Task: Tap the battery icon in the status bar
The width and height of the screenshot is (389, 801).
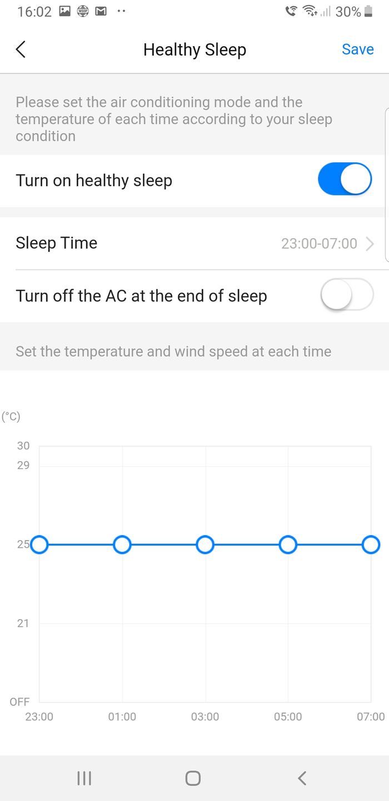Action: pos(368,11)
